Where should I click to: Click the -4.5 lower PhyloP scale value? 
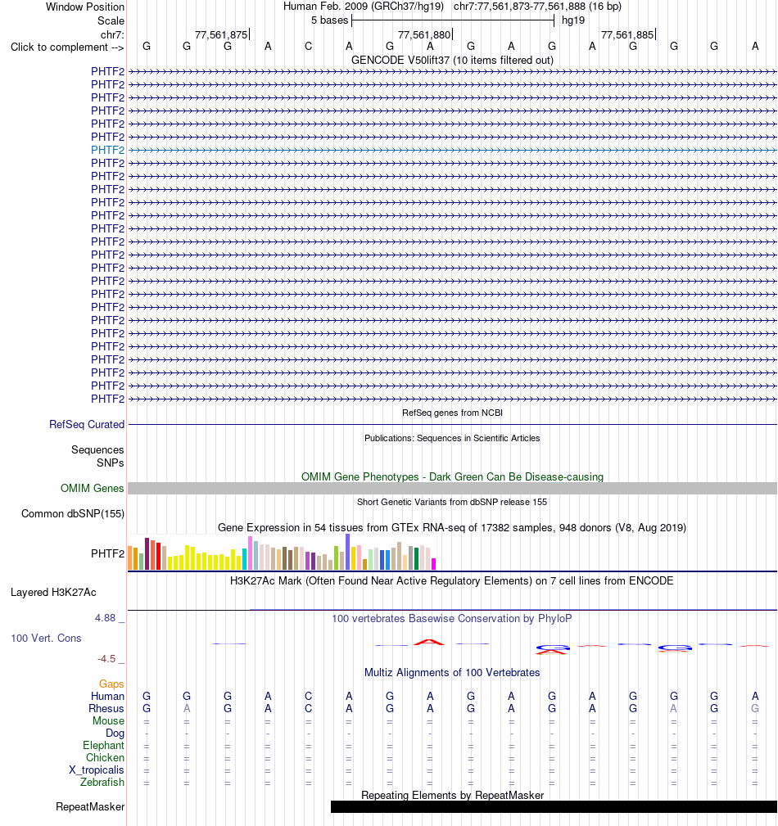(106, 659)
